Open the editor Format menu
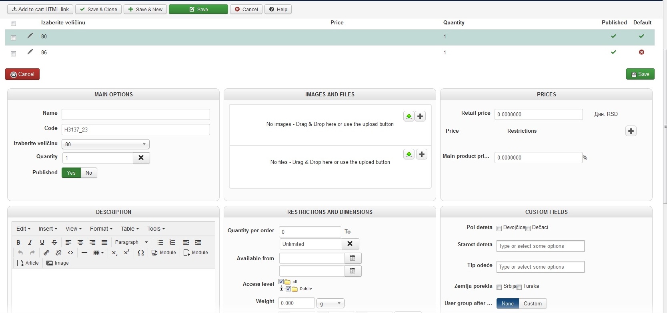 click(x=101, y=229)
